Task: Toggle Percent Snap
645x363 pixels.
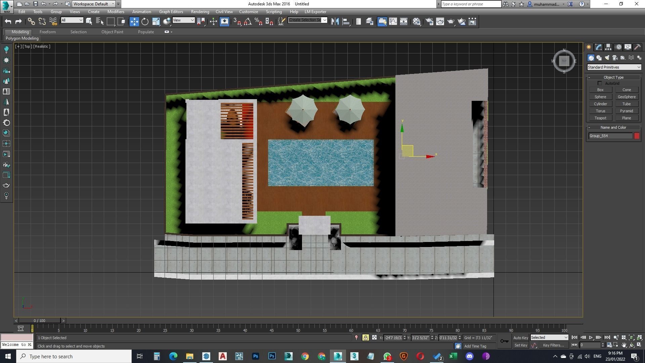Action: 258,22
